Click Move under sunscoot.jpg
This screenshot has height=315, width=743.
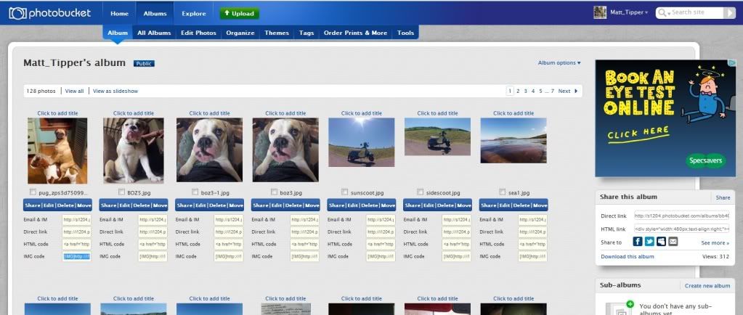pos(388,205)
